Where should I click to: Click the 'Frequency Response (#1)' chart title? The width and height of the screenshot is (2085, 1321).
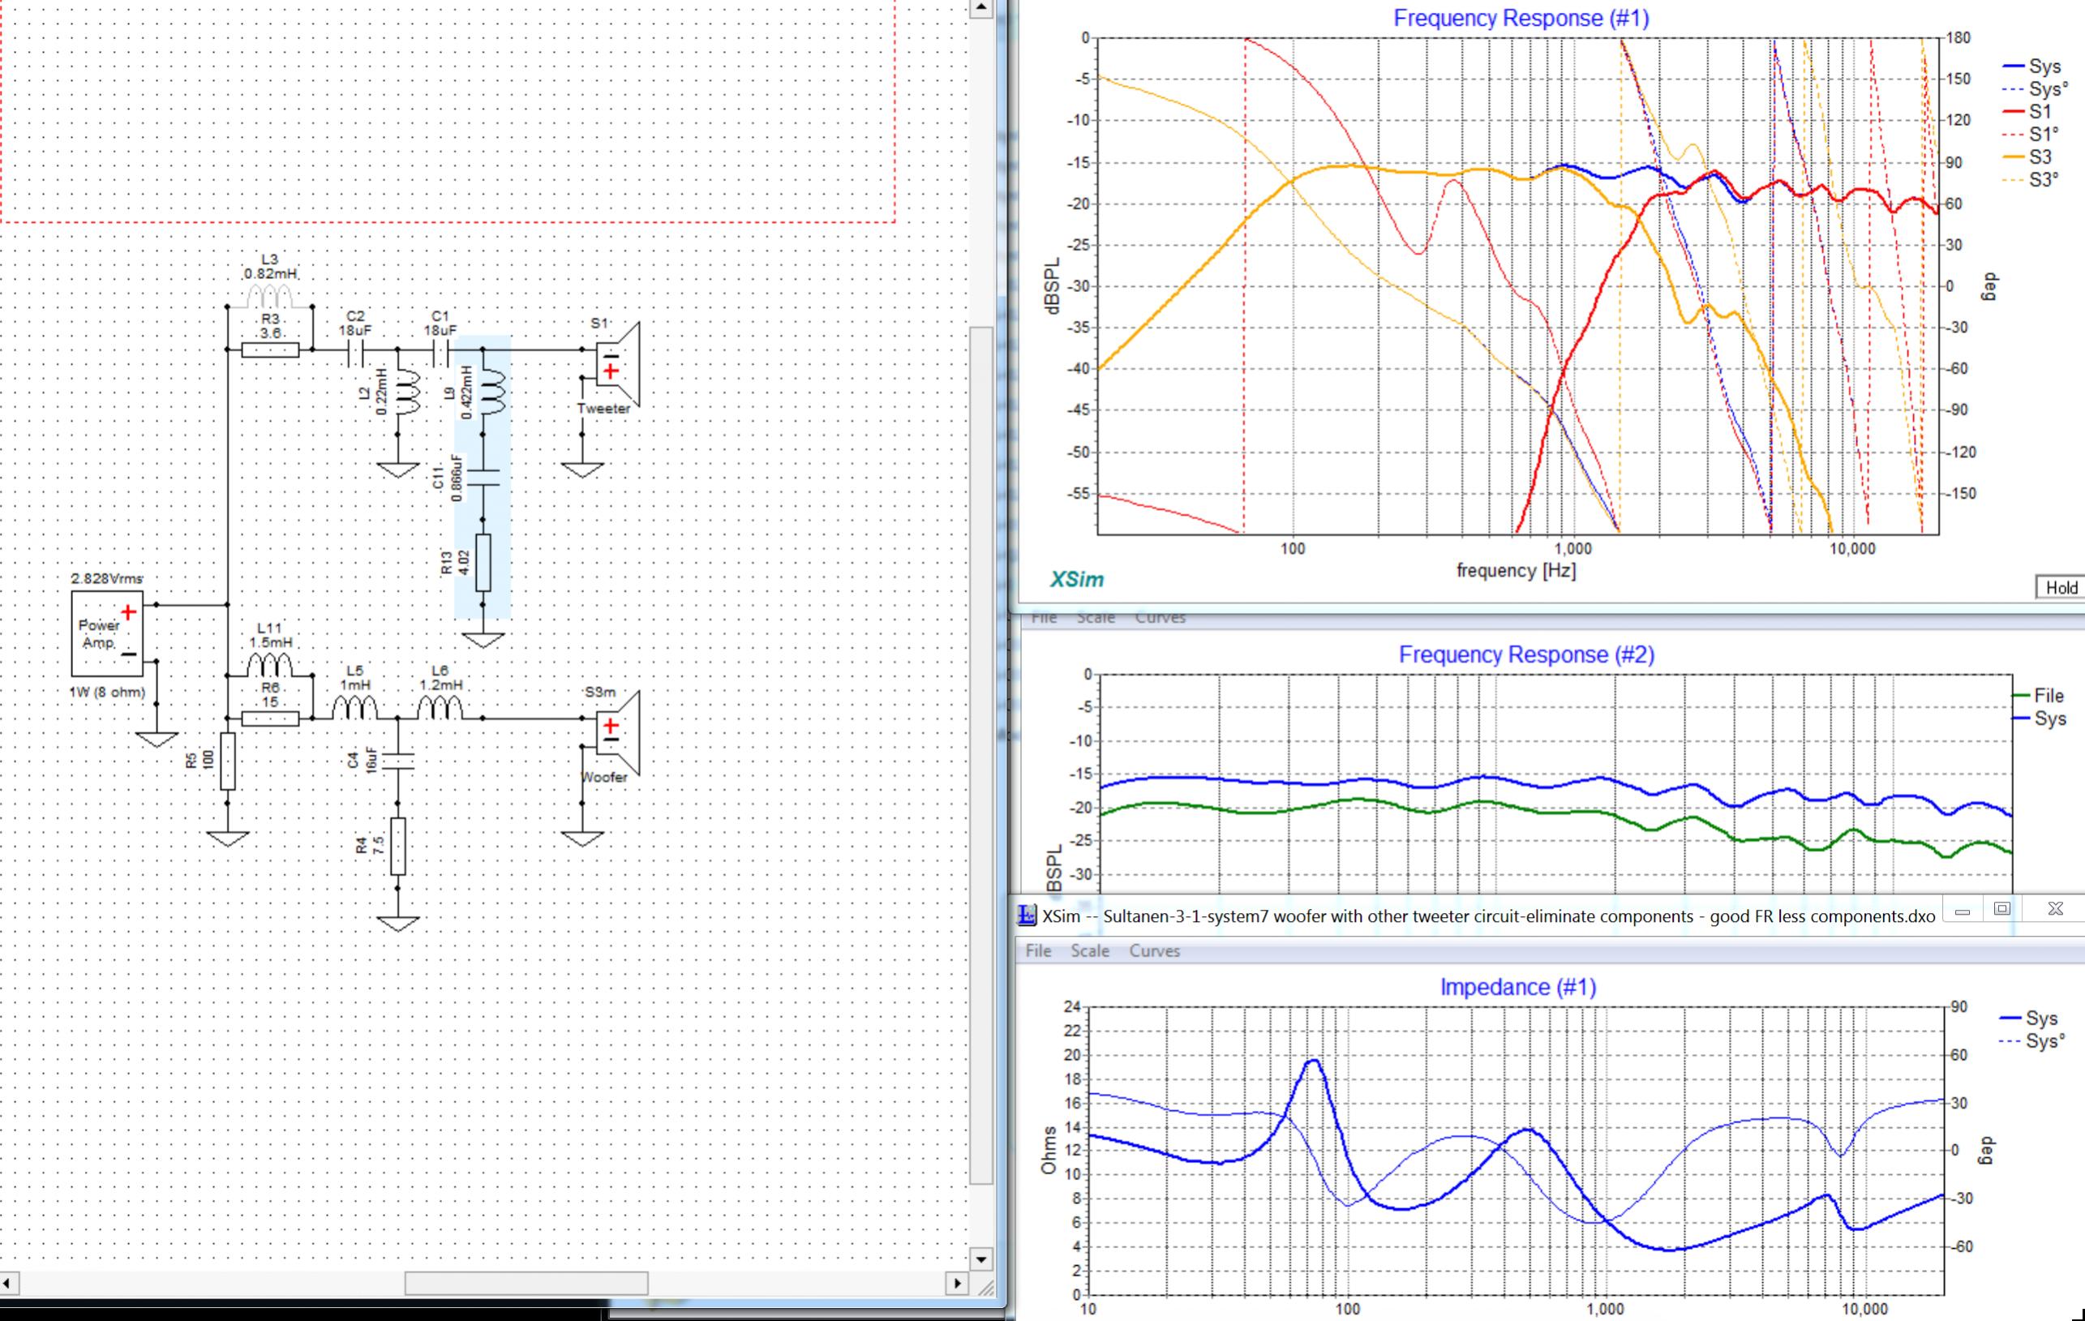tap(1521, 18)
